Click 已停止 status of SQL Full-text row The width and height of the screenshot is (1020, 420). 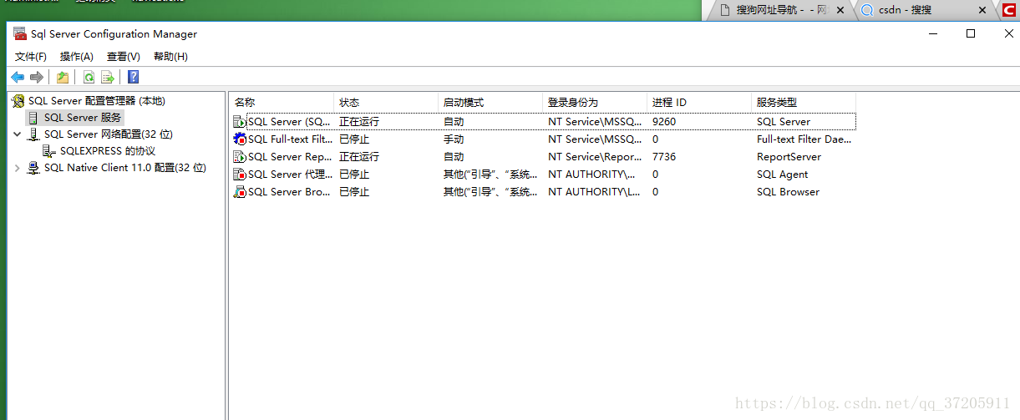point(354,139)
